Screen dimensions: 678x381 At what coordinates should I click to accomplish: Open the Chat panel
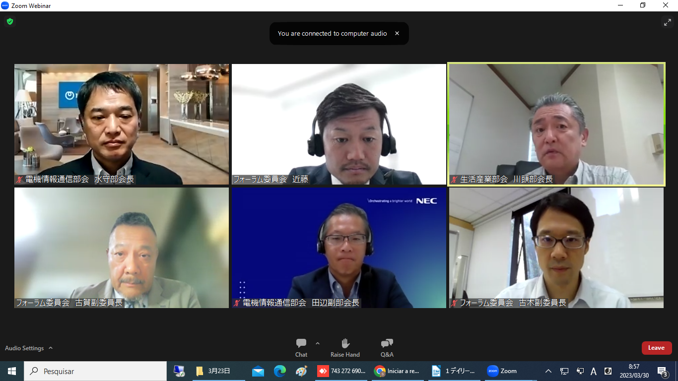click(x=301, y=347)
